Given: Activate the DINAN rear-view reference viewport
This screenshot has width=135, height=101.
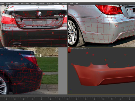Looking at the screenshot, I should [x=33, y=26].
